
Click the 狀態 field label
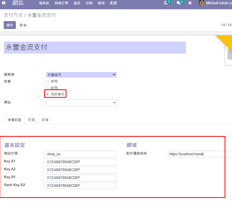(x=7, y=81)
